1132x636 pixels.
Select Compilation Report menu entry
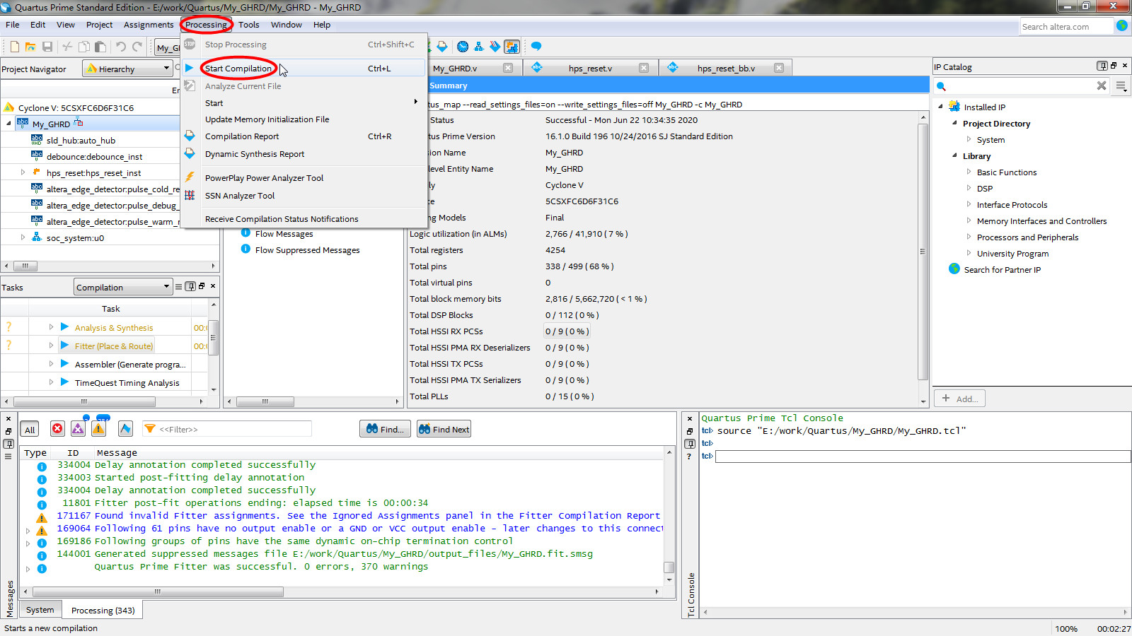coord(304,136)
